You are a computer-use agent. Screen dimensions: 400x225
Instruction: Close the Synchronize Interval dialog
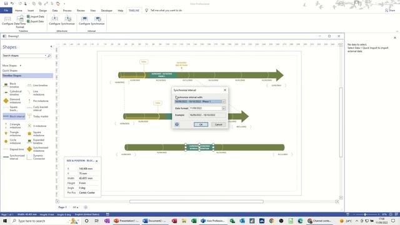tap(225, 90)
